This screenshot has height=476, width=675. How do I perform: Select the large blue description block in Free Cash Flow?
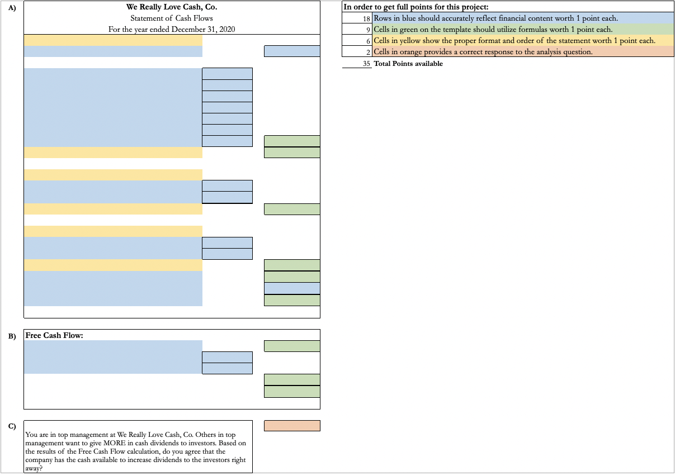(113, 357)
